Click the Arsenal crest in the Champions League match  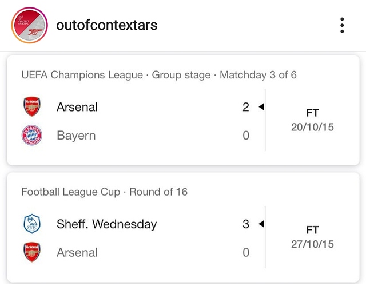pyautogui.click(x=32, y=107)
